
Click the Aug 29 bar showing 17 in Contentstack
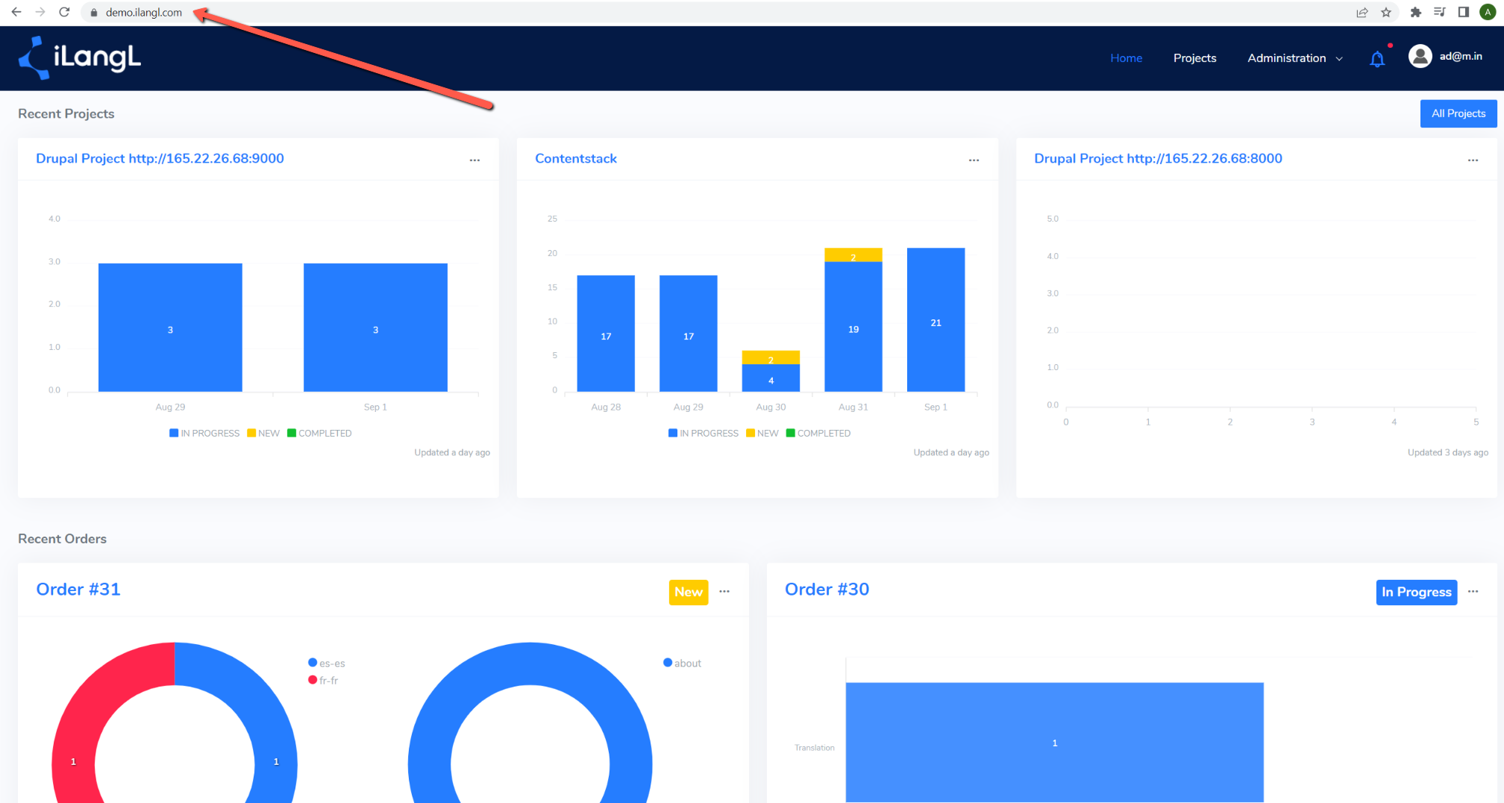click(x=688, y=333)
